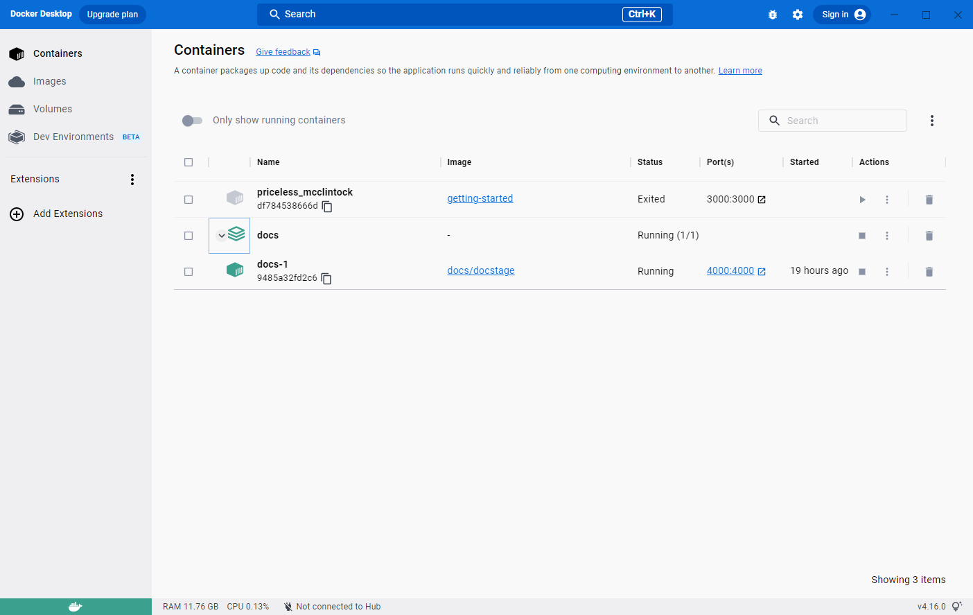Screen dimensions: 973x615
Task: Open the getting-started image link
Action: tap(480, 198)
